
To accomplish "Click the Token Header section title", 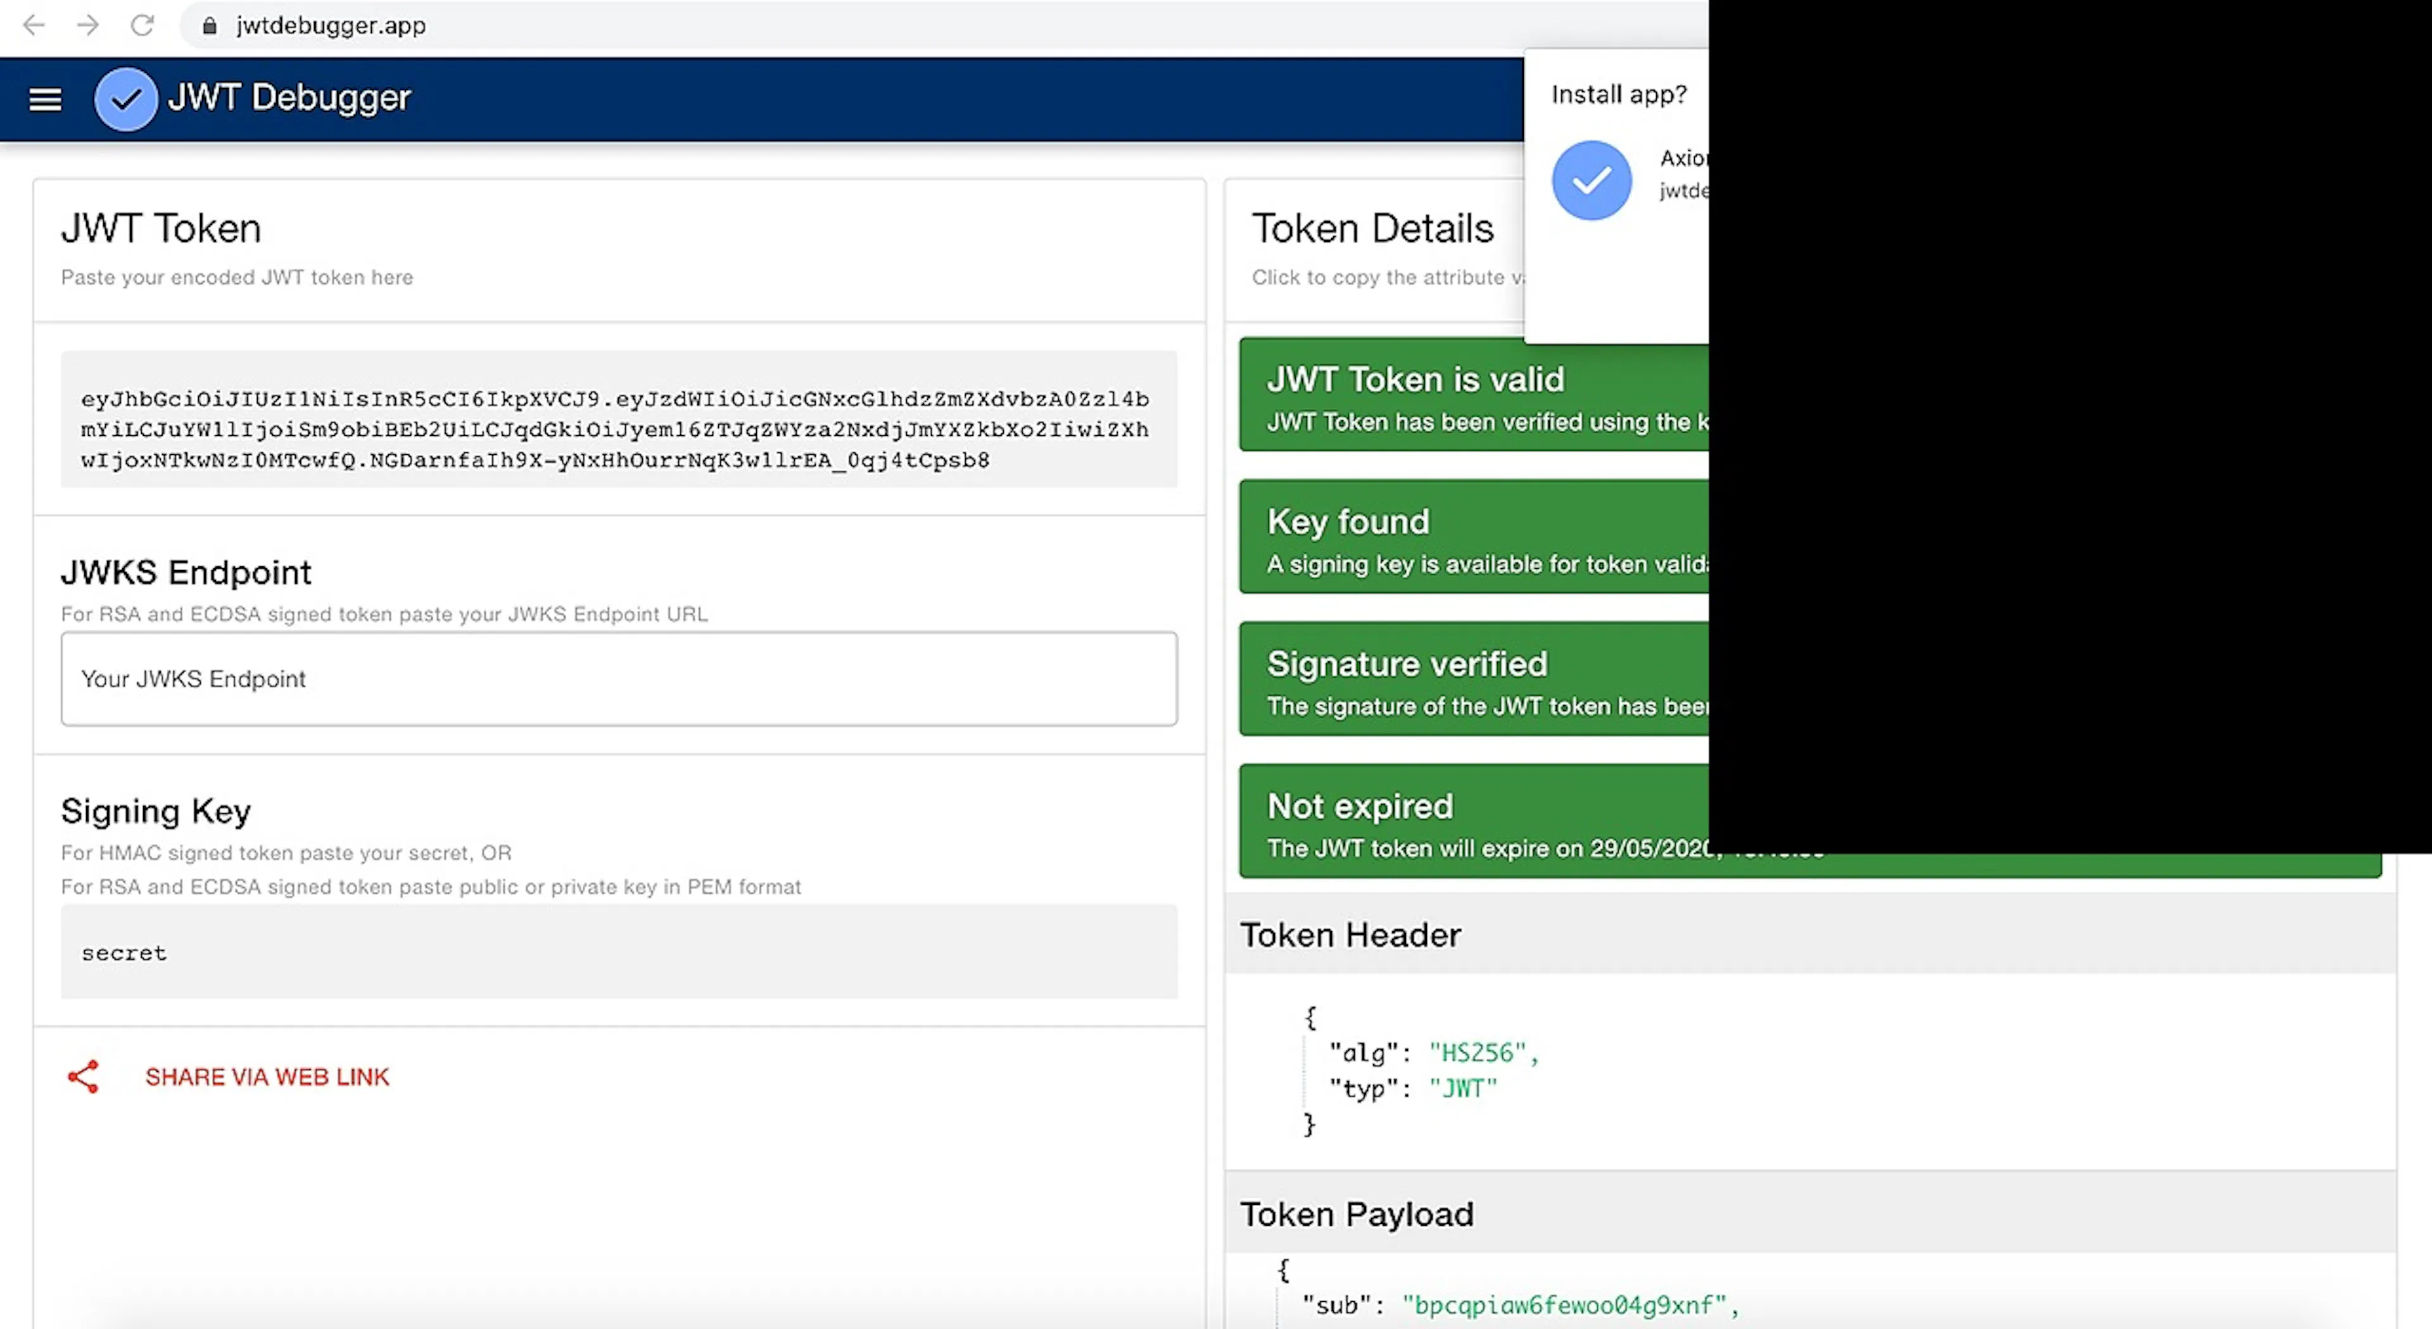I will 1350,935.
